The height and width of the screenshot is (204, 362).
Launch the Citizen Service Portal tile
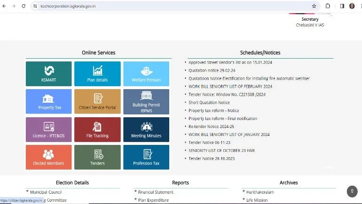97,101
